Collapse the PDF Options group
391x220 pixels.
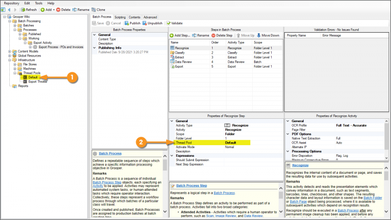[x=288, y=134]
